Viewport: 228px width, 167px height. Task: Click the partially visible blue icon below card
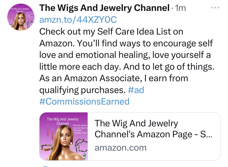click(x=45, y=166)
